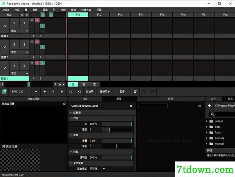Screen dimensions: 235x177
Task: Open the 输出 output menu
Action: pyautogui.click(x=73, y=10)
